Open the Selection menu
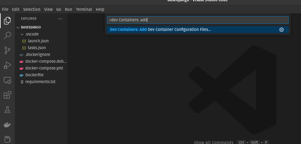The height and width of the screenshot is (144, 301). coord(32,9)
